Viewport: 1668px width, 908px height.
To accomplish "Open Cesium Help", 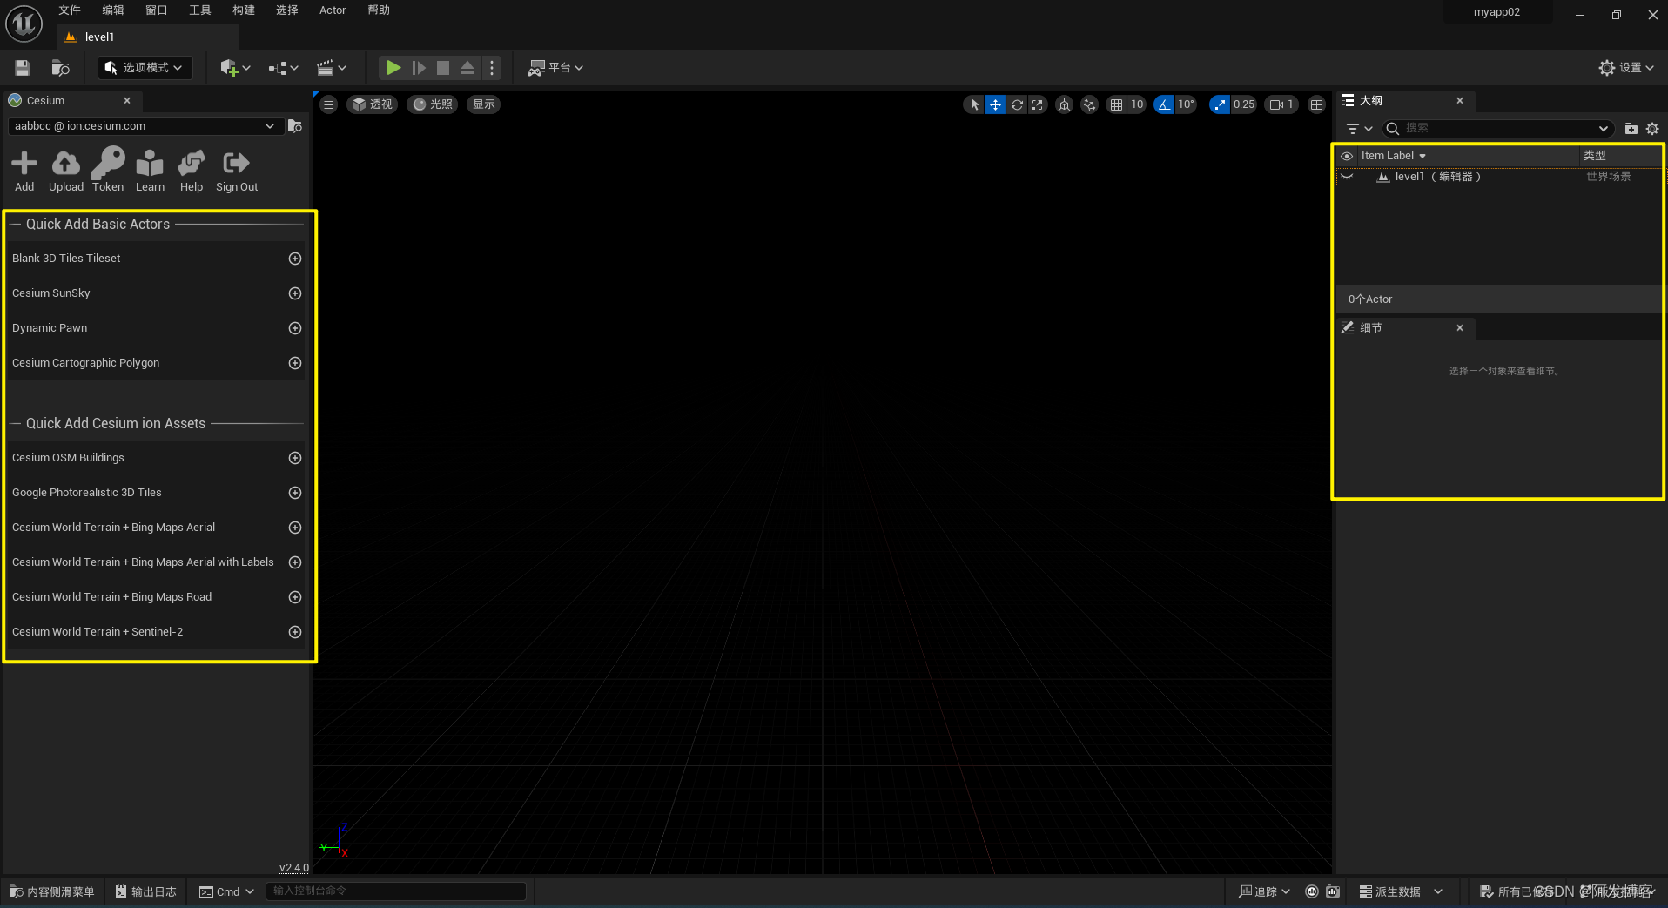I will click(192, 171).
